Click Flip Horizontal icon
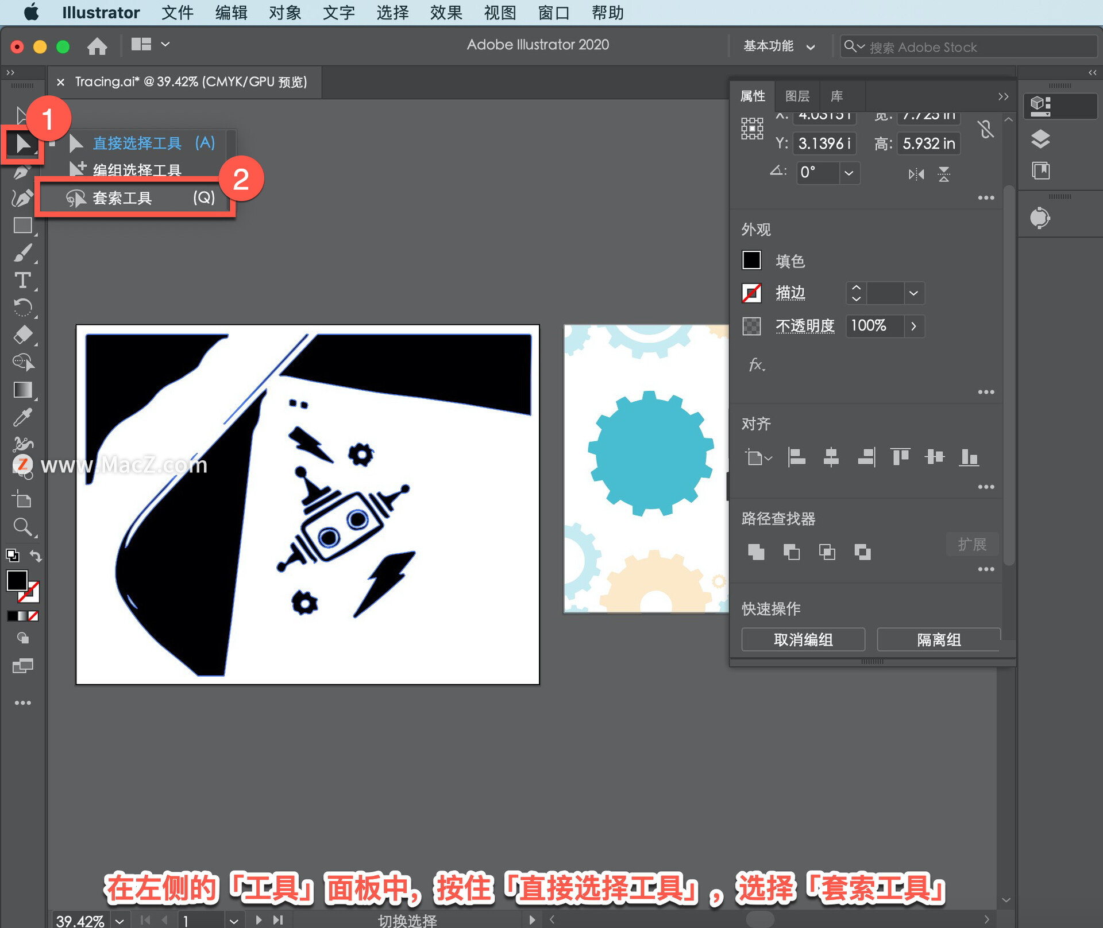This screenshot has width=1103, height=928. click(916, 174)
